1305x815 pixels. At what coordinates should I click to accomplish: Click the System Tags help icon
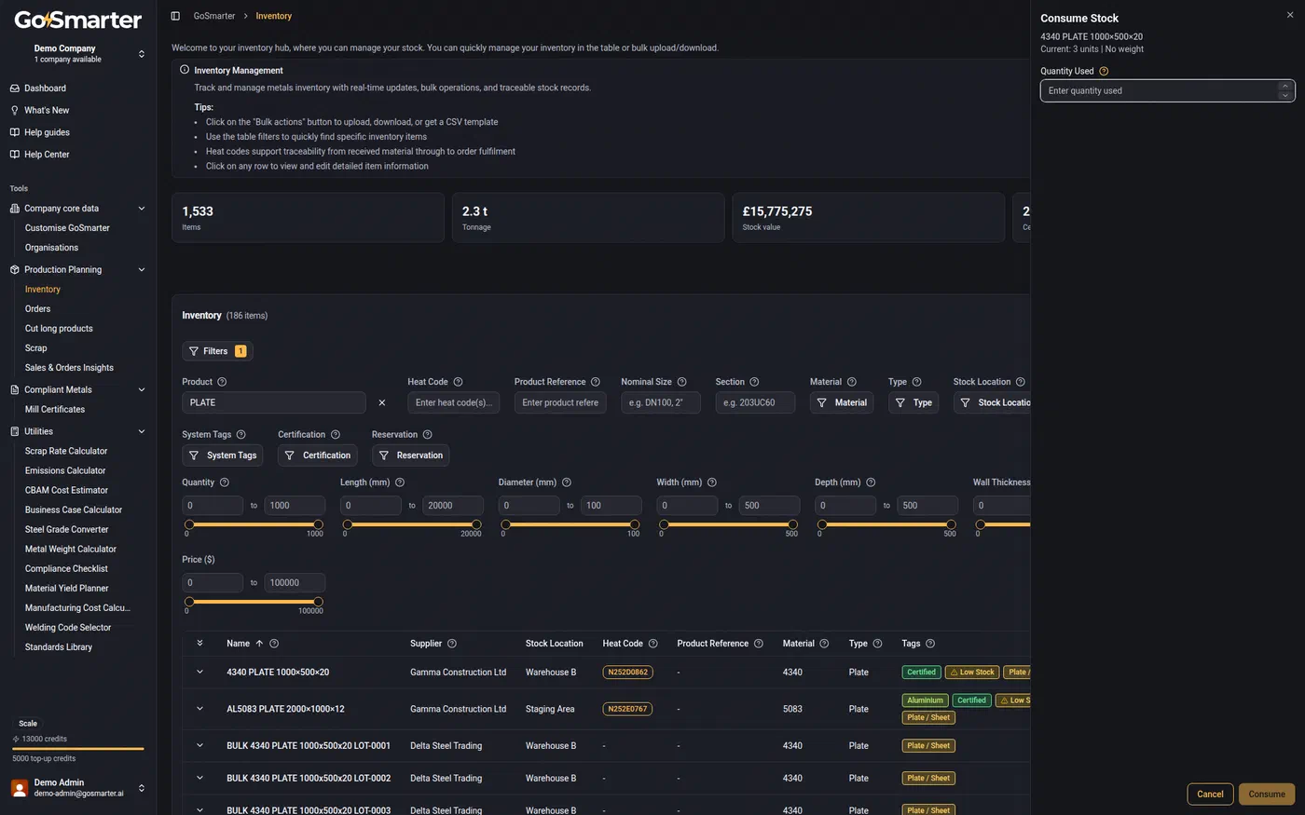click(240, 435)
